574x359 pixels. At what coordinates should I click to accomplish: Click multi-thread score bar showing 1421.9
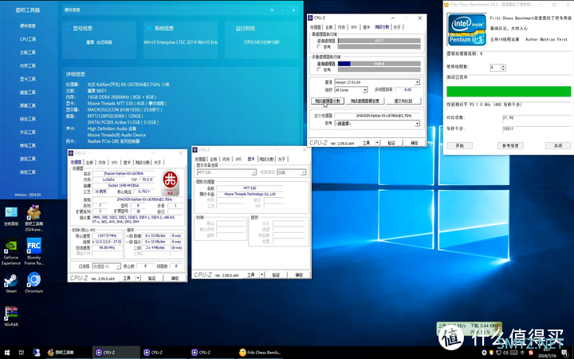[379, 63]
